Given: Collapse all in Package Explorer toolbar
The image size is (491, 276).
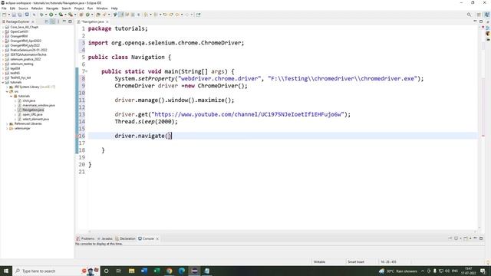Looking at the screenshot, I should (x=47, y=21).
